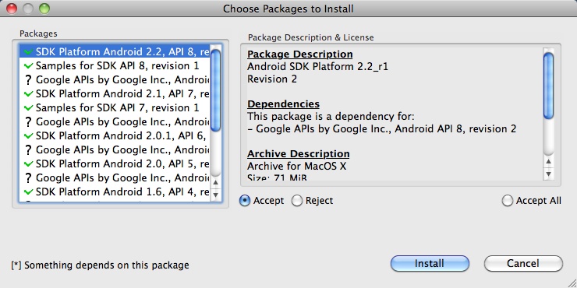Click green check icon beside SDK Platform Android 2.0.1

pyautogui.click(x=28, y=136)
